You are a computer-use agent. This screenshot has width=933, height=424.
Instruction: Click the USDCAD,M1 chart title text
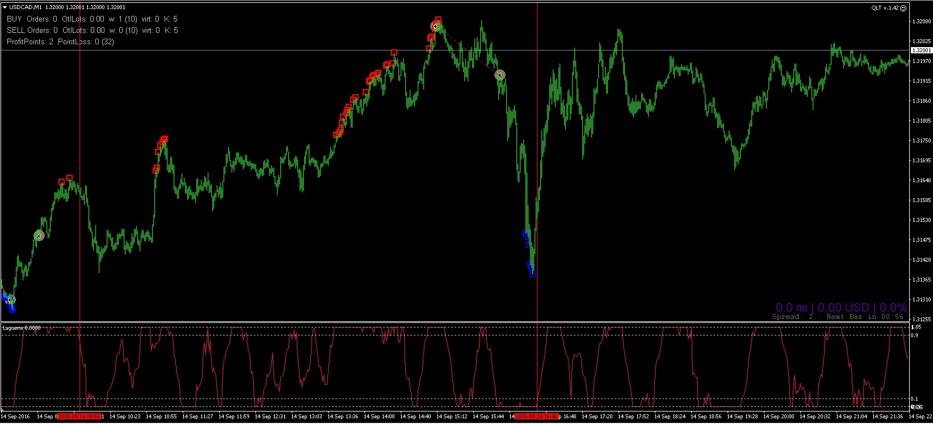point(25,7)
